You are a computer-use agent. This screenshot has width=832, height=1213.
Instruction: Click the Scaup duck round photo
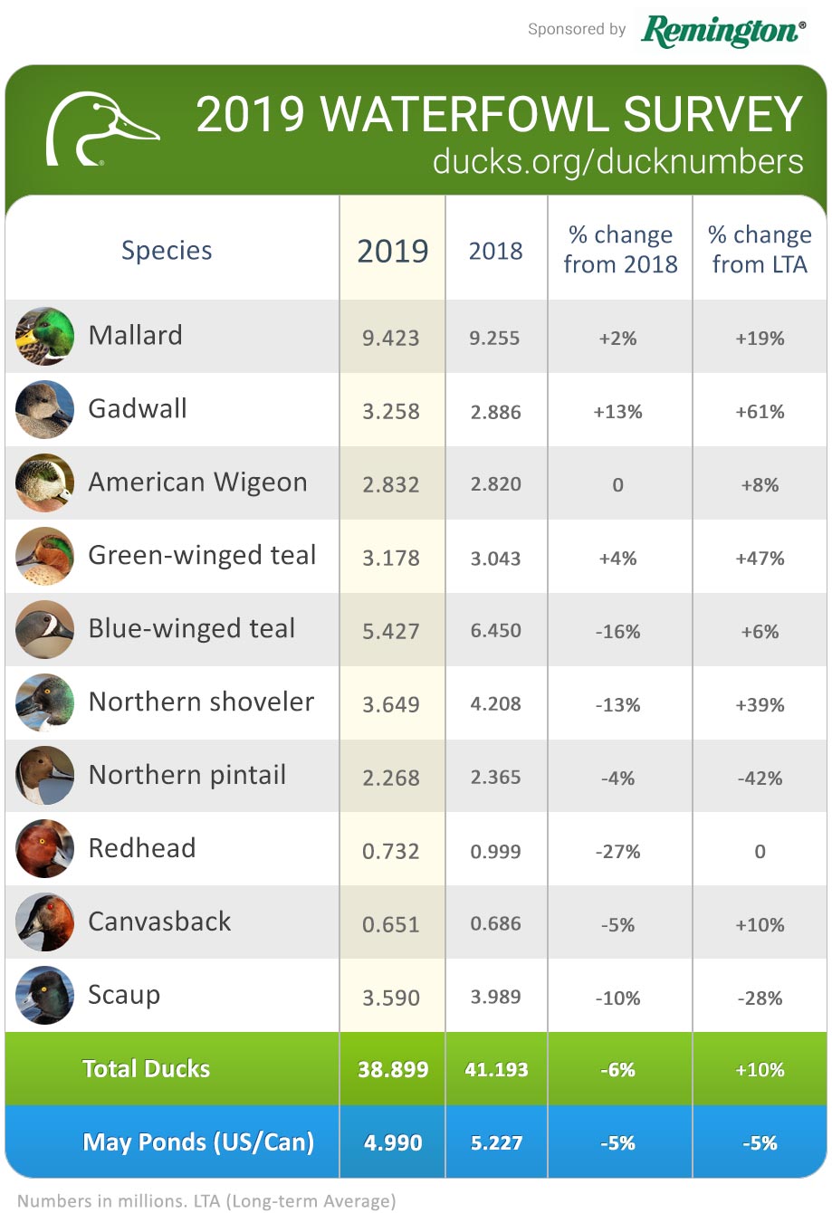click(44, 997)
